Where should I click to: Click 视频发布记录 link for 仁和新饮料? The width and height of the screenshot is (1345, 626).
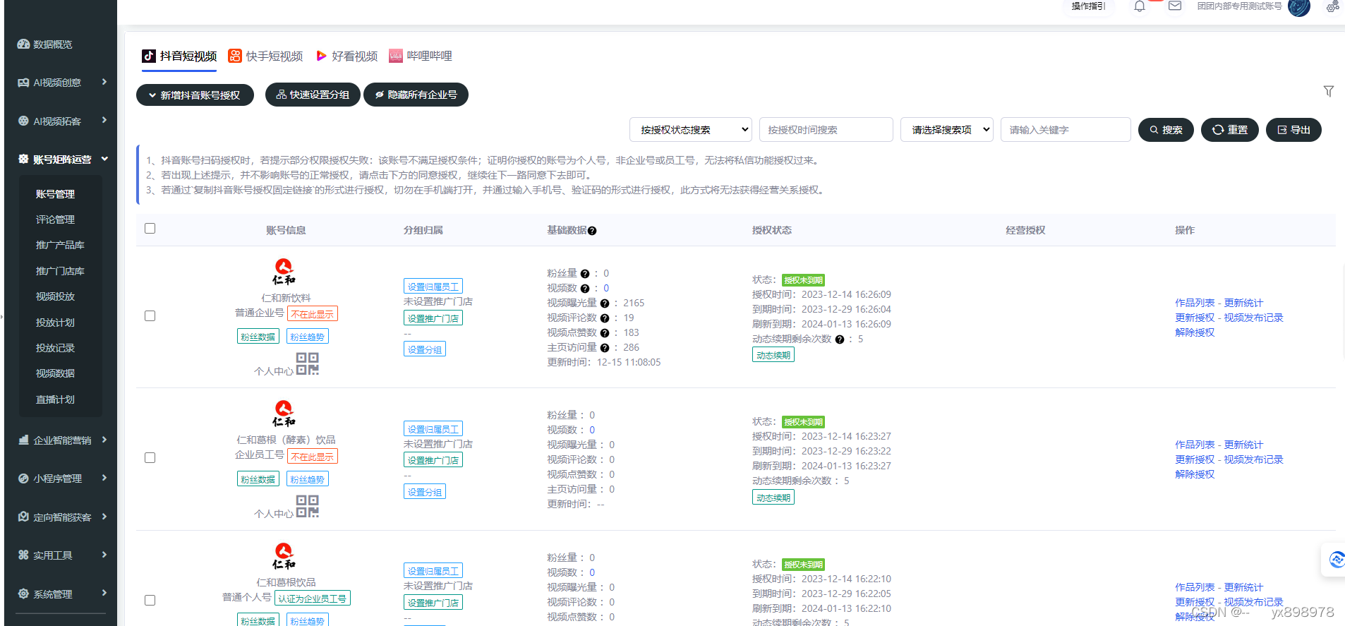(x=1253, y=318)
